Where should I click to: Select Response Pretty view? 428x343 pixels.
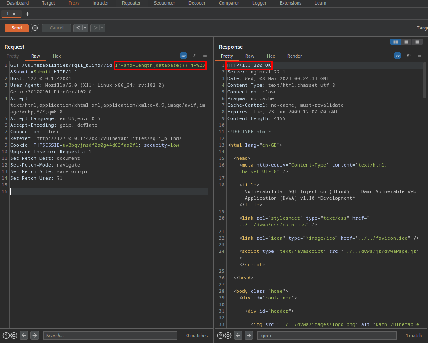tap(227, 56)
